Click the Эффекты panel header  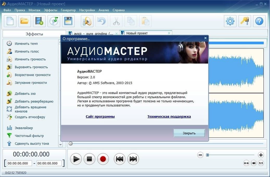34,34
